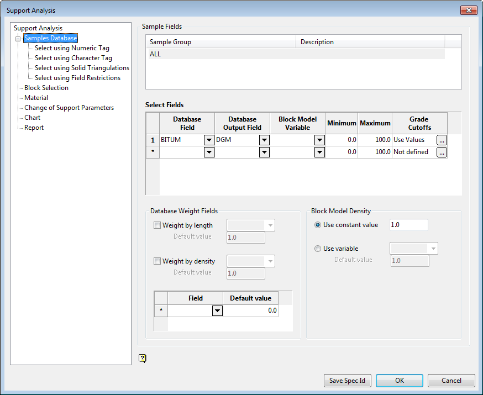Image resolution: width=483 pixels, height=395 pixels.
Task: Open the Chart section
Action: [32, 118]
